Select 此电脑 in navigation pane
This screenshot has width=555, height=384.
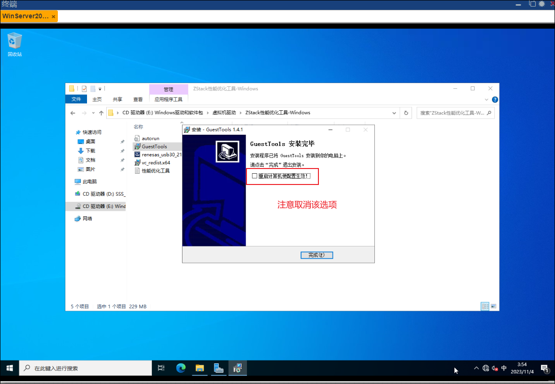pyautogui.click(x=86, y=182)
